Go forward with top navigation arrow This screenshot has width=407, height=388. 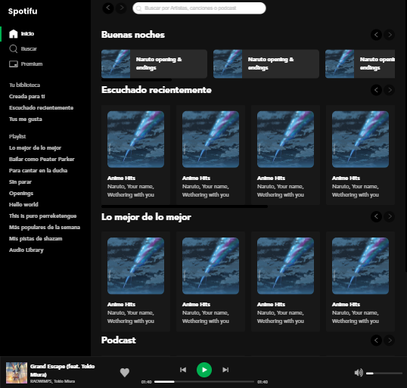click(x=121, y=8)
